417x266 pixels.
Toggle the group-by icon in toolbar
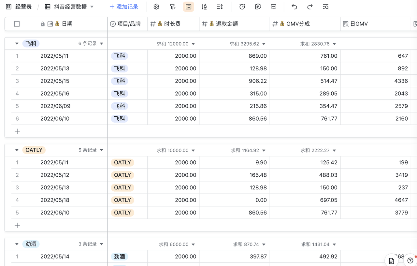[x=188, y=7]
